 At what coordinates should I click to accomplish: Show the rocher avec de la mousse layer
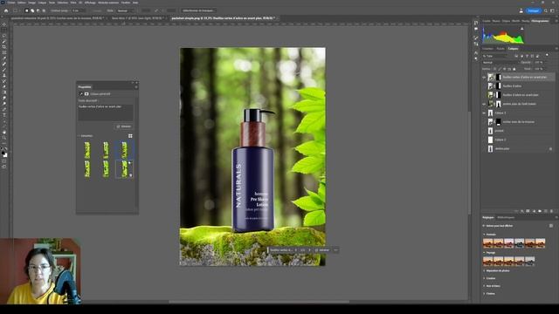click(484, 122)
